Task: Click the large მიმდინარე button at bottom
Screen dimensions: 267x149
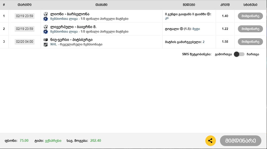Action: point(241,141)
